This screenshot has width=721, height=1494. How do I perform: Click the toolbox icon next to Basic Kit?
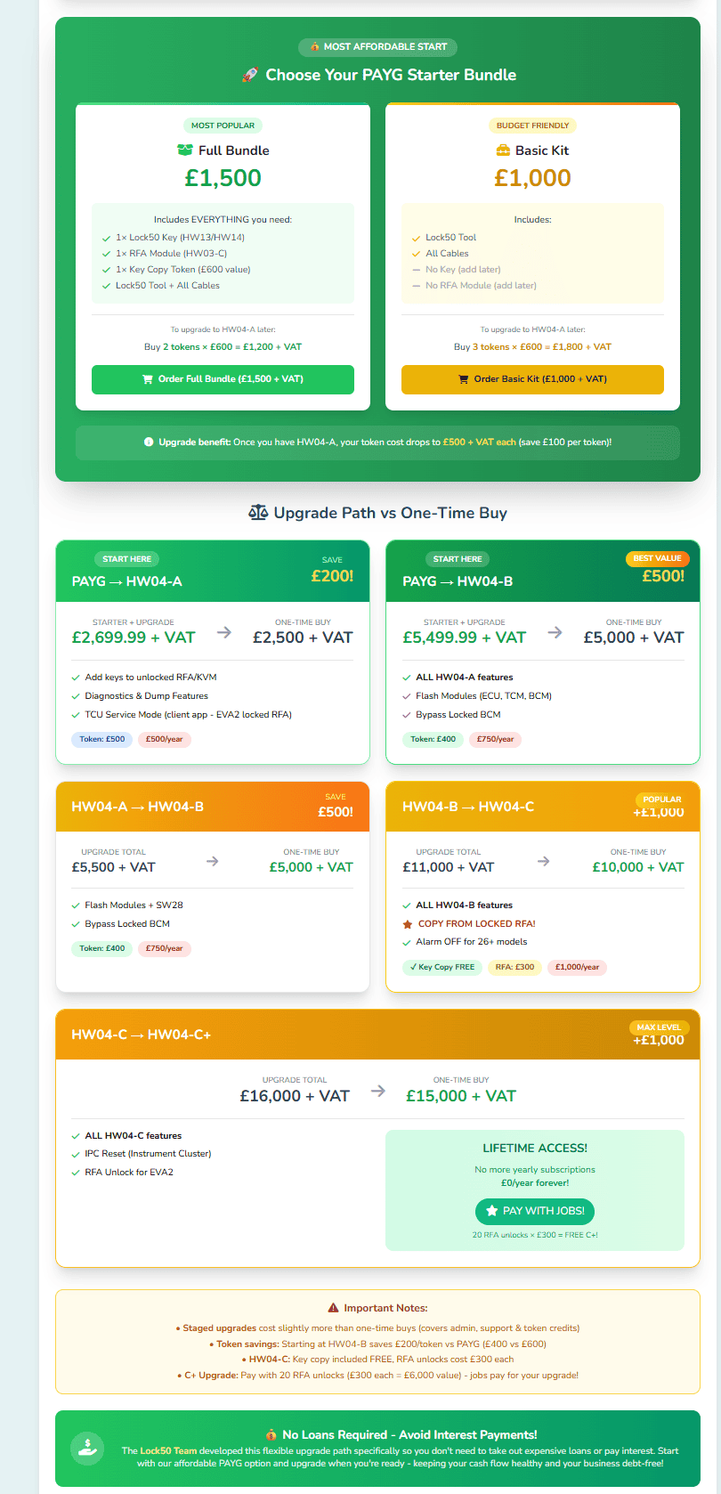point(503,150)
